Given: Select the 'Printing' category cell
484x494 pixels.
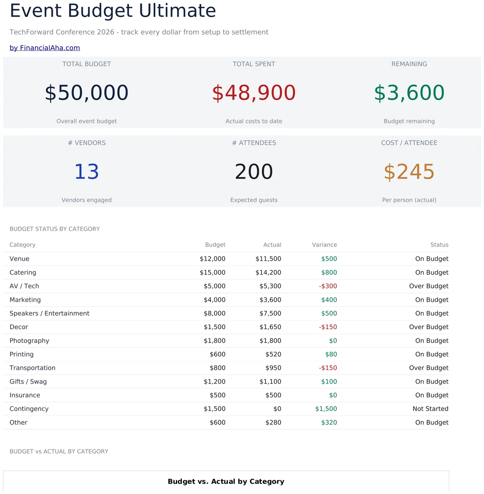Looking at the screenshot, I should pos(22,355).
